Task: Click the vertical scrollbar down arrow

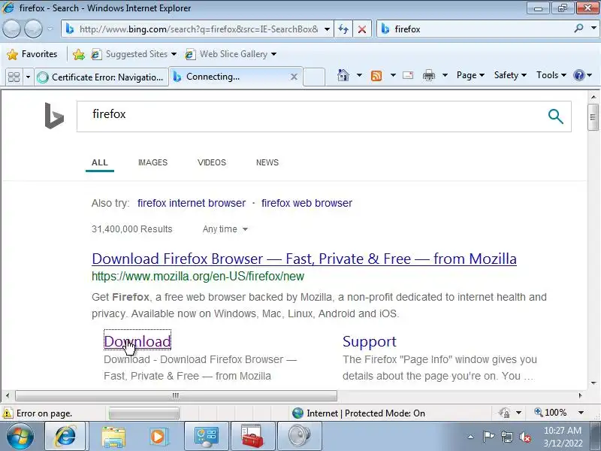Action: click(x=593, y=383)
